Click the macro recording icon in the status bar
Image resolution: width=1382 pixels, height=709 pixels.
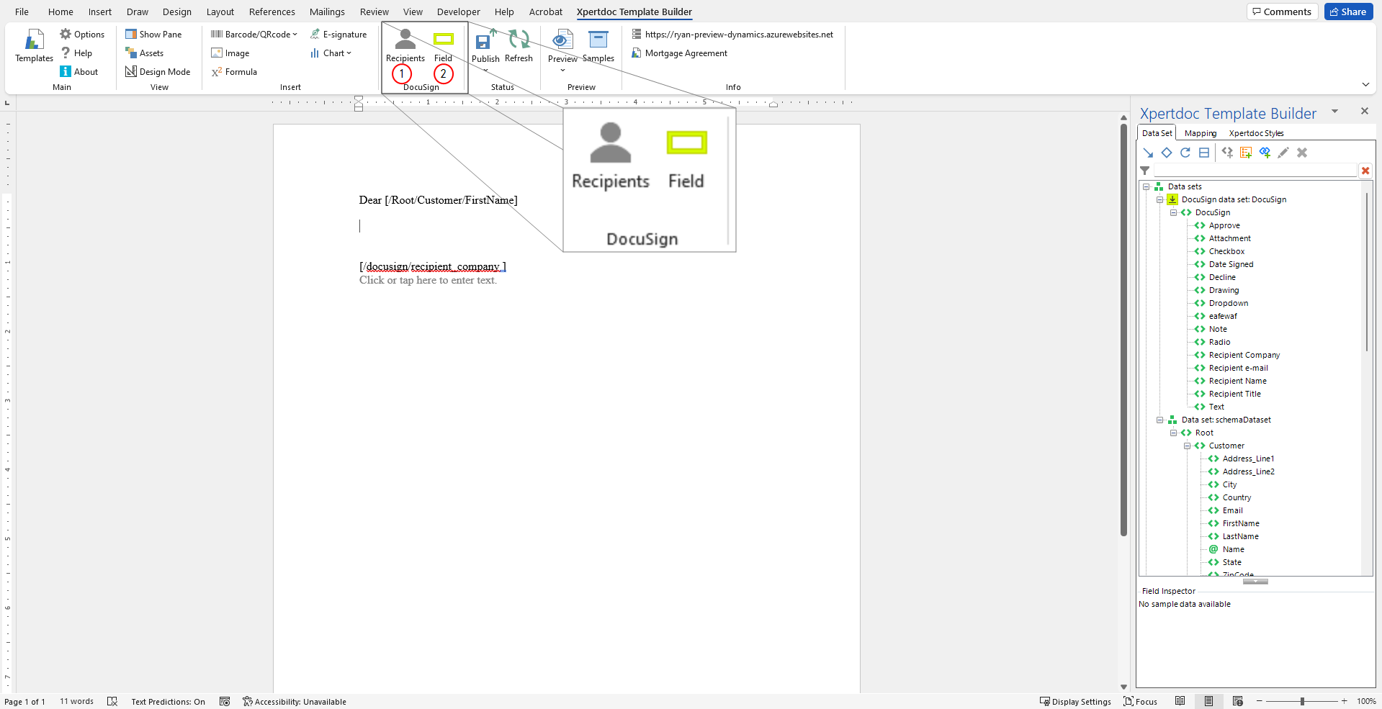225,701
